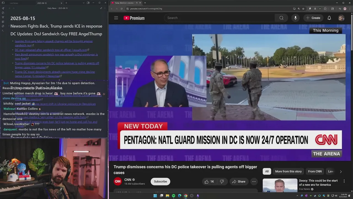Select the All filter chip
353x199 pixels.
[x=267, y=171]
